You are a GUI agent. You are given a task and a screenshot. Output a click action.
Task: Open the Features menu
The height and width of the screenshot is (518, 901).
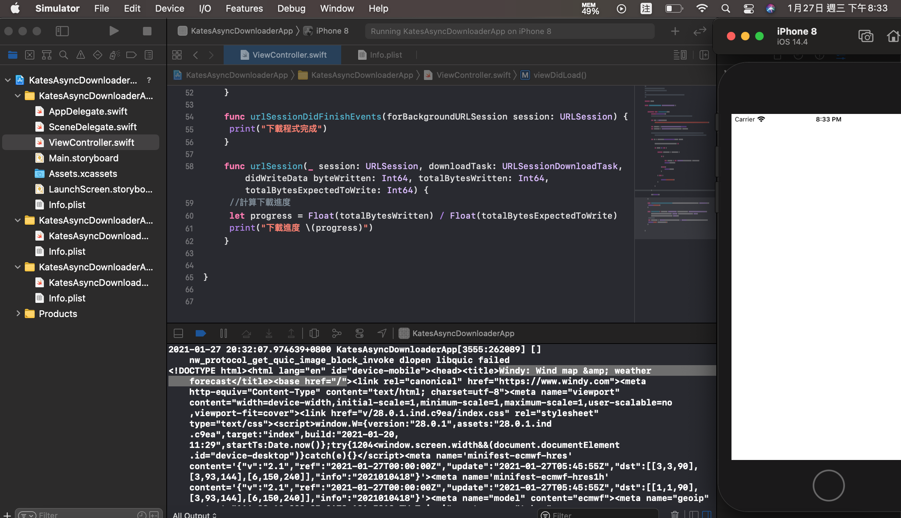244,8
